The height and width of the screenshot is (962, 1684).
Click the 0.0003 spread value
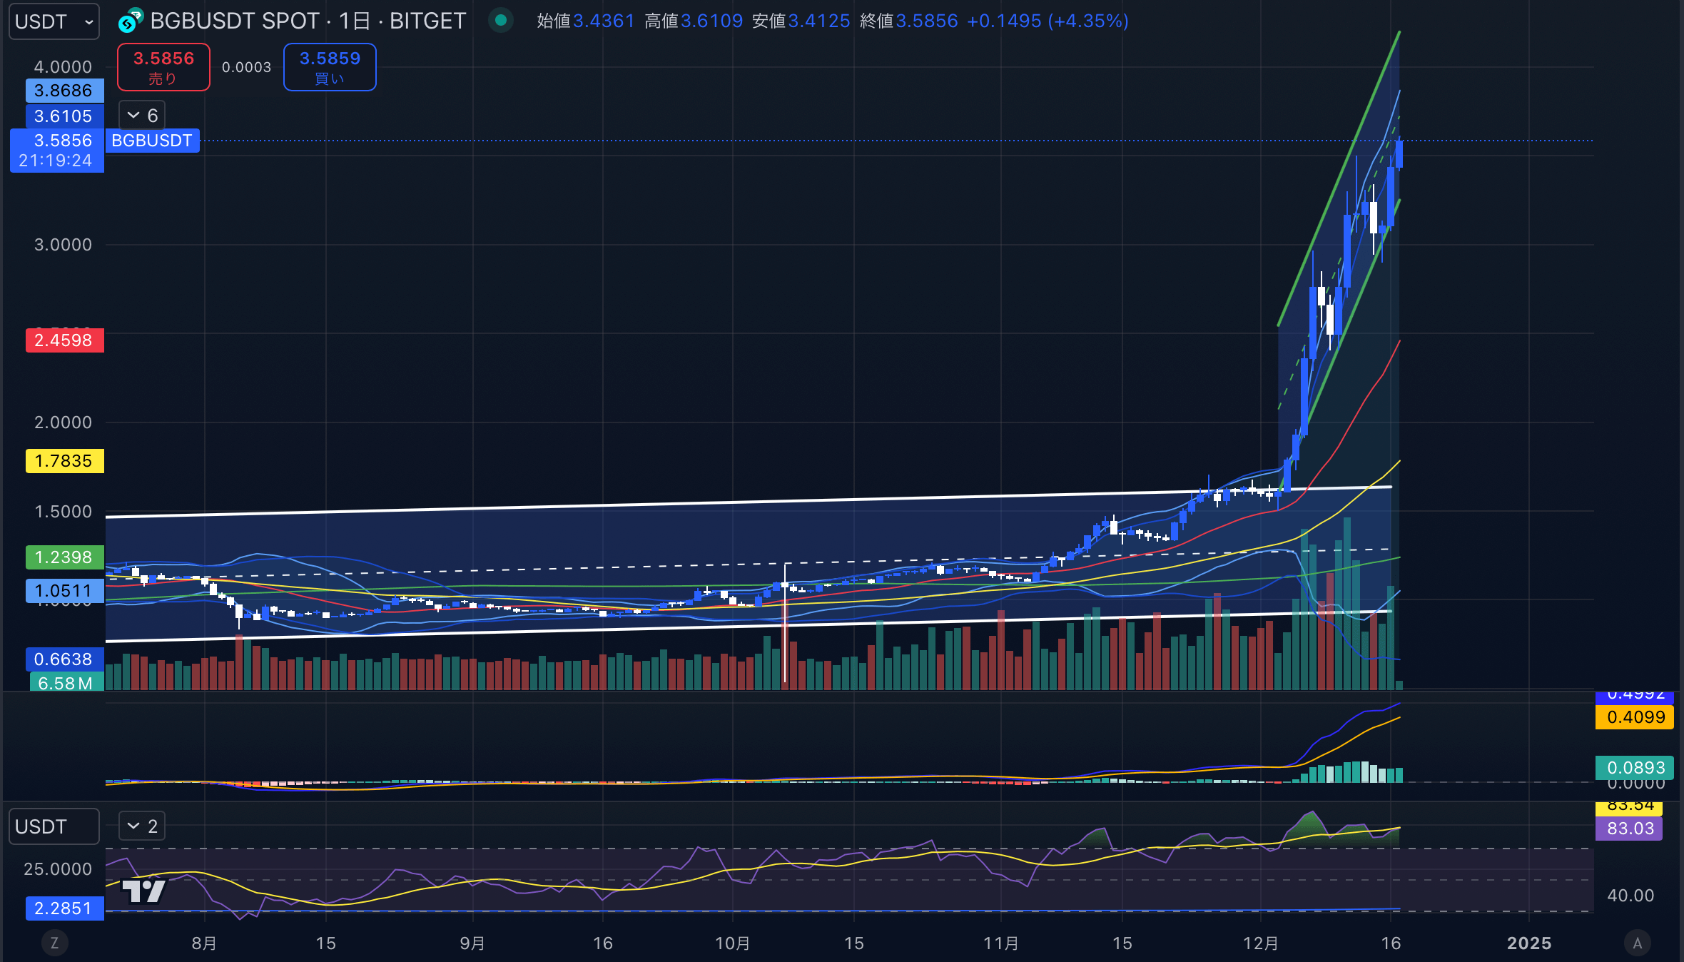[x=246, y=67]
